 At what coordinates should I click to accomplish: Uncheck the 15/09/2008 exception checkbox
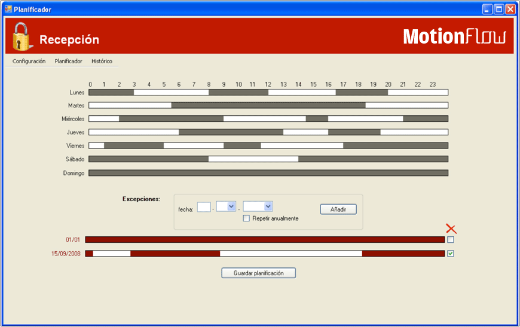451,254
